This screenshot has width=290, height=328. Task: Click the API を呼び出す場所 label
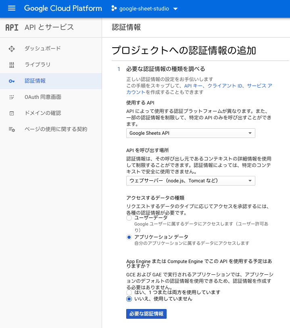coord(148,150)
